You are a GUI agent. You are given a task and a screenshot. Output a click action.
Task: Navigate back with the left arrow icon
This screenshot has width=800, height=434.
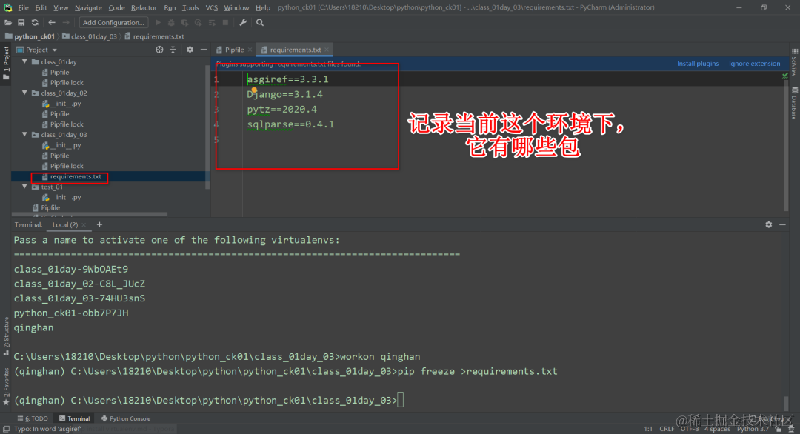[52, 22]
